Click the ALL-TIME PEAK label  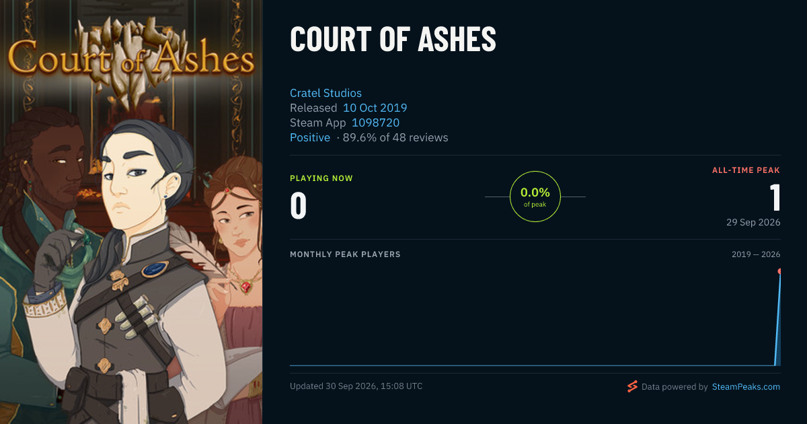pos(746,170)
